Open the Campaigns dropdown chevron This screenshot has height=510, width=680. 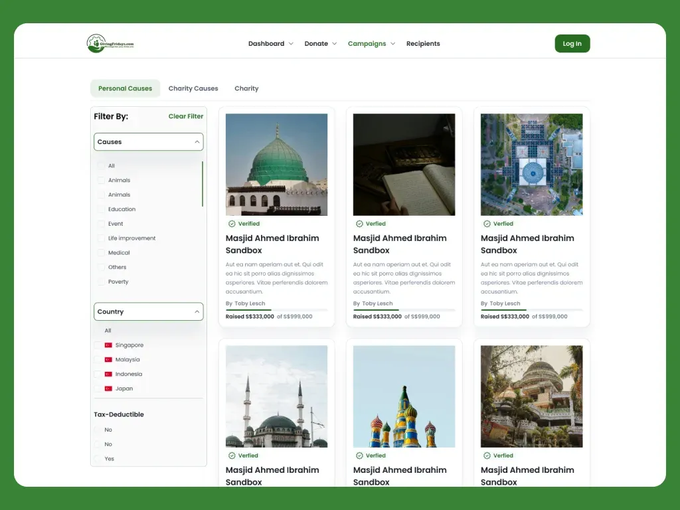[x=393, y=44]
